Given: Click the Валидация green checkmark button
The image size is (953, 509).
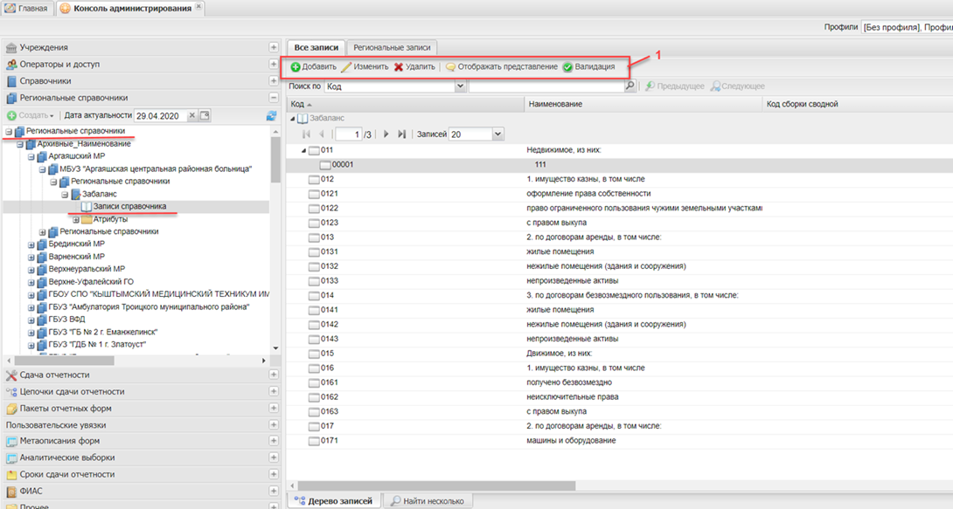Looking at the screenshot, I should click(x=567, y=67).
